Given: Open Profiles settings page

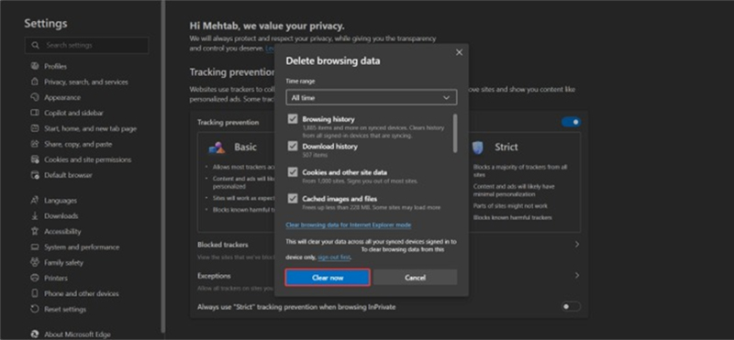Looking at the screenshot, I should pyautogui.click(x=55, y=66).
